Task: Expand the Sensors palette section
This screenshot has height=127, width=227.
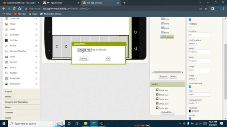Action: [x=21, y=113]
